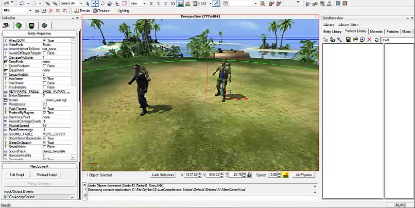Click the terrain collision icon beside Speed
Screen dimensions: 415x208
pos(285,175)
